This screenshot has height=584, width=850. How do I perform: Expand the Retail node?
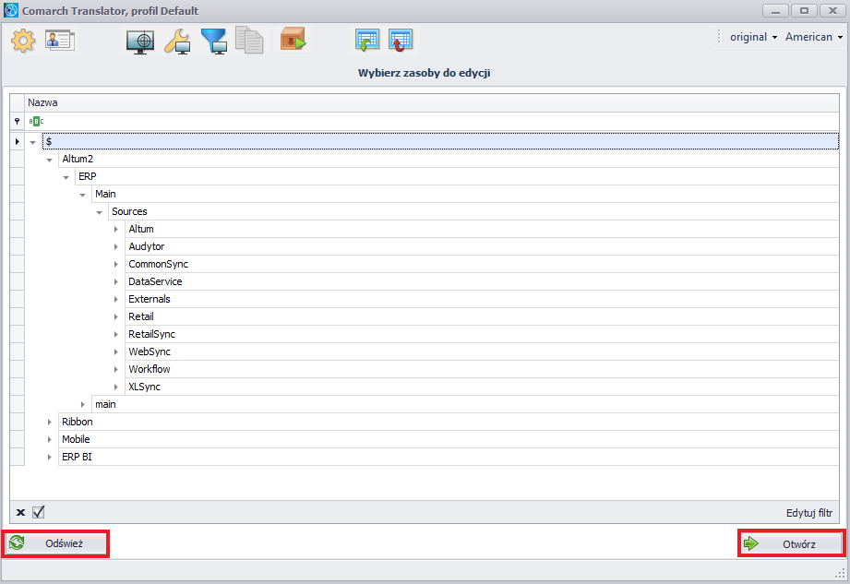tap(115, 317)
